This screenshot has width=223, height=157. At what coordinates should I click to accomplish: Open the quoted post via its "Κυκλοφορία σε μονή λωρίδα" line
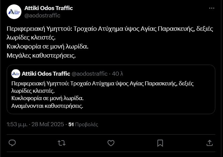coord(47,98)
